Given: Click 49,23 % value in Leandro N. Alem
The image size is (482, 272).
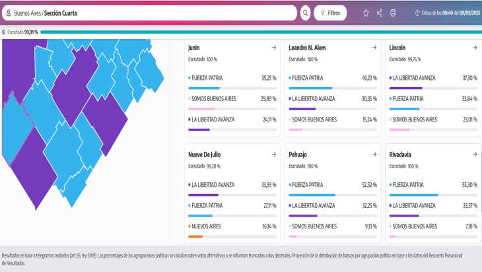Looking at the screenshot, I should click(x=370, y=78).
